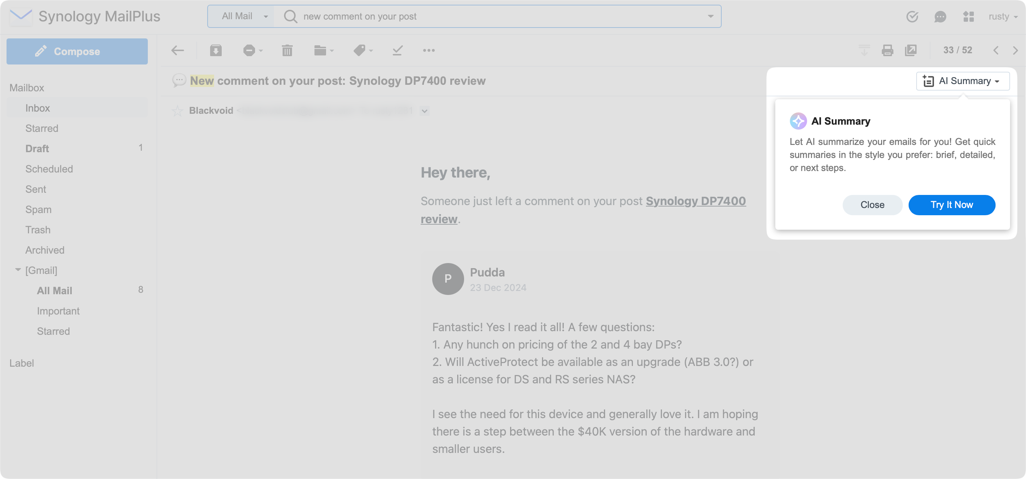Expand the All Mail search scope dropdown

point(244,16)
